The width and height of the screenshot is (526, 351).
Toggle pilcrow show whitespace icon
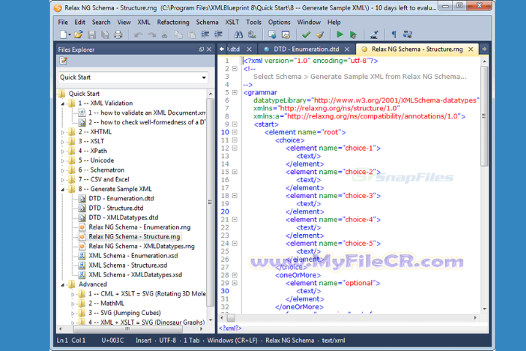coord(394,34)
